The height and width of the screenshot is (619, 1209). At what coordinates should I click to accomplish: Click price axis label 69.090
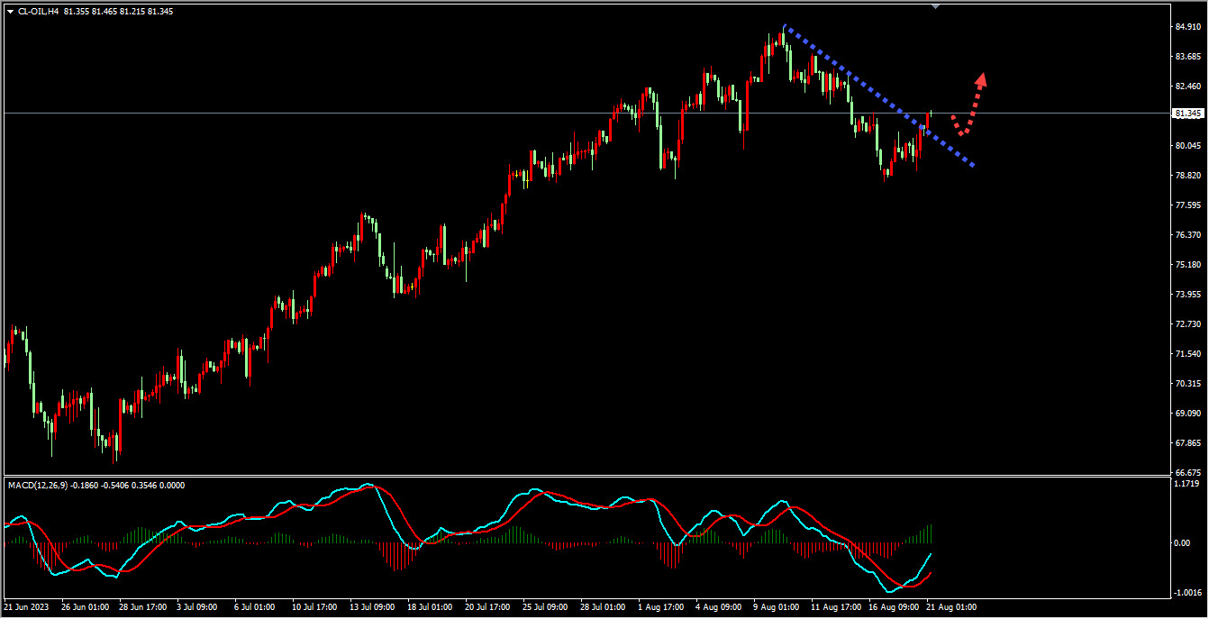1189,414
